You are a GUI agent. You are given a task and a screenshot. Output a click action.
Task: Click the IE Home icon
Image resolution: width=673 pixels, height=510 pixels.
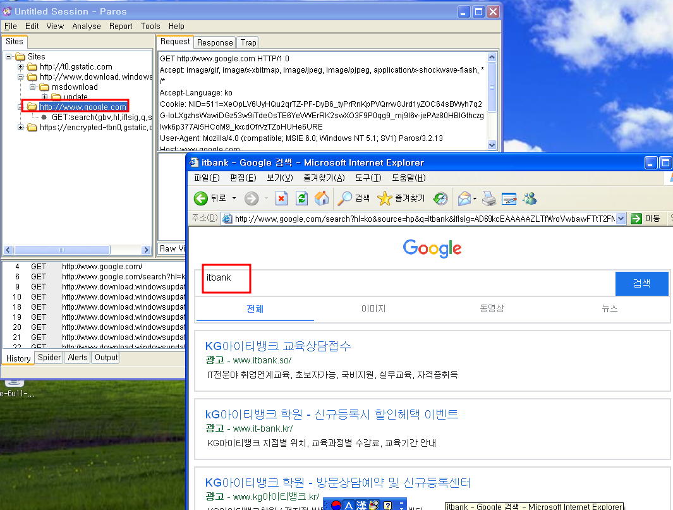pos(322,198)
